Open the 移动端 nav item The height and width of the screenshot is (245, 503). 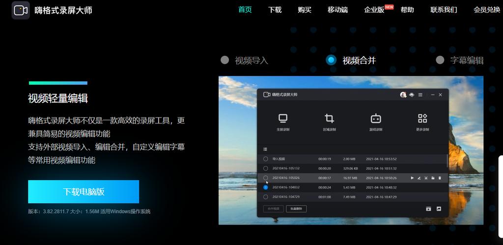point(338,10)
